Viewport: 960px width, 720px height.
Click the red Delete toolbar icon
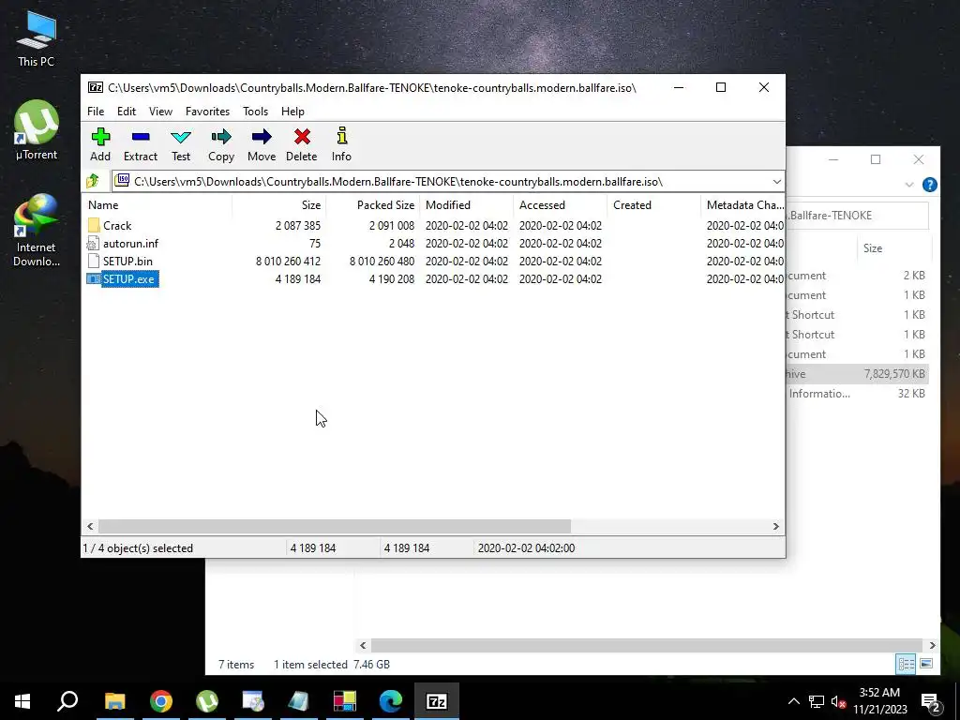tap(302, 144)
